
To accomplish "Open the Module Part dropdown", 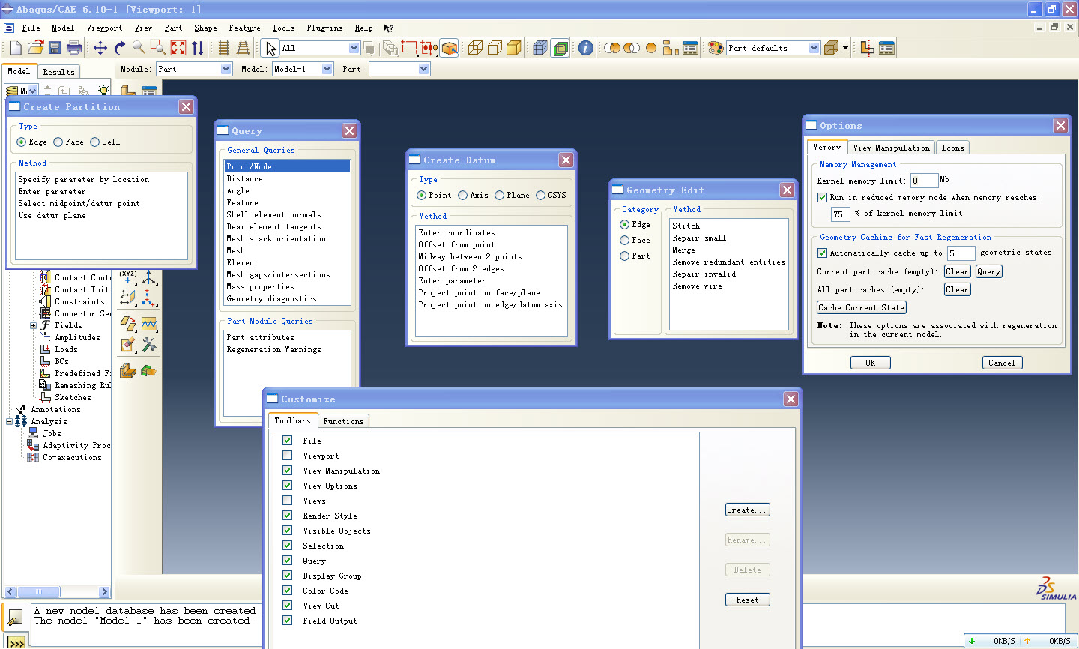I will [226, 69].
